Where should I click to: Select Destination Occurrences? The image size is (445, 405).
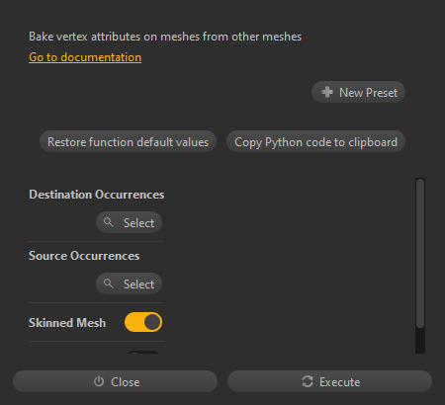[129, 222]
